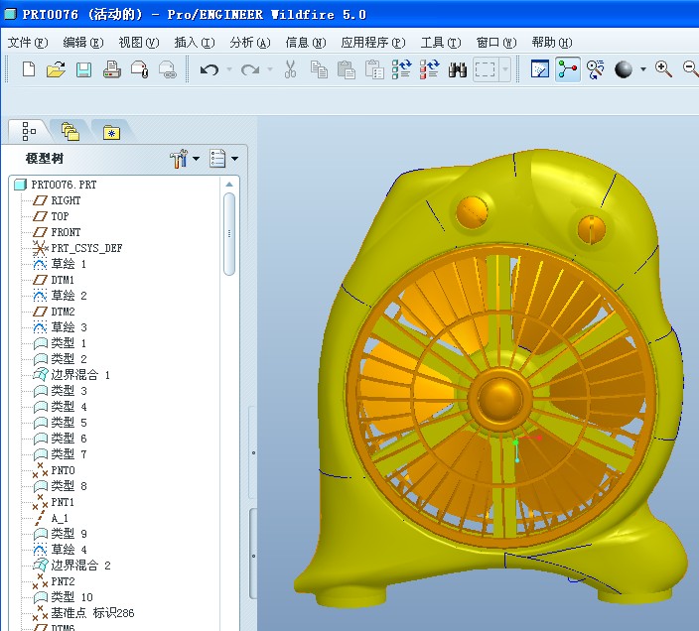Open the Undo history dropdown arrow
Viewport: 699px width, 631px height.
coord(229,69)
